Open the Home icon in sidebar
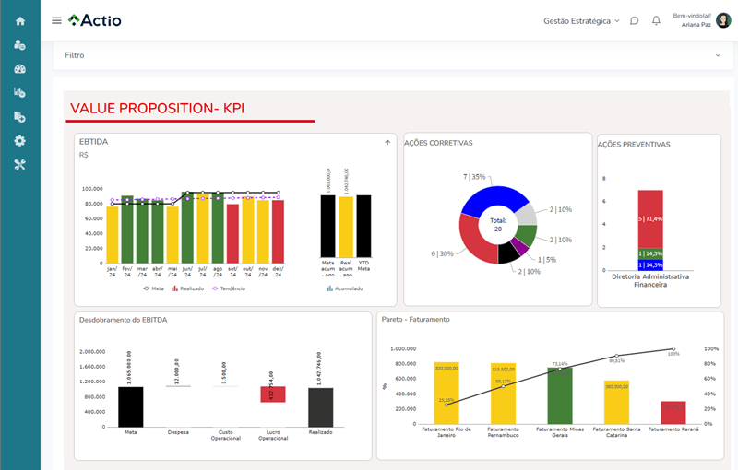Screen dimensions: 738x470 tap(19, 21)
